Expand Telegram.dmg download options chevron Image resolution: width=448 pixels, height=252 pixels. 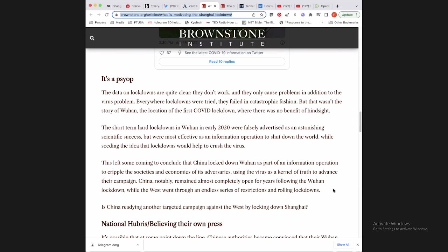138,245
